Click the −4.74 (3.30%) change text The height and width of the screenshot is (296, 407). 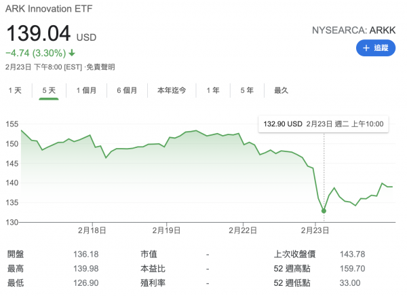pyautogui.click(x=36, y=53)
